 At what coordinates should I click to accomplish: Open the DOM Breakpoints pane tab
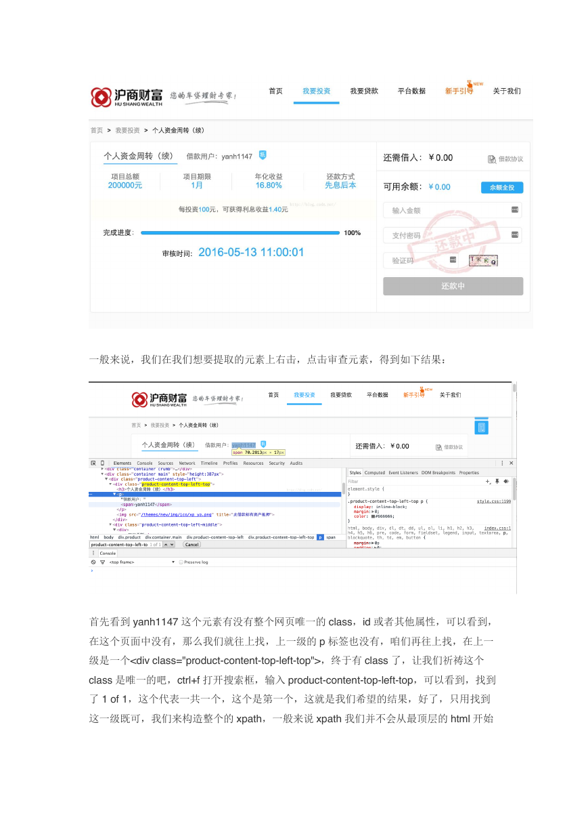pyautogui.click(x=438, y=473)
